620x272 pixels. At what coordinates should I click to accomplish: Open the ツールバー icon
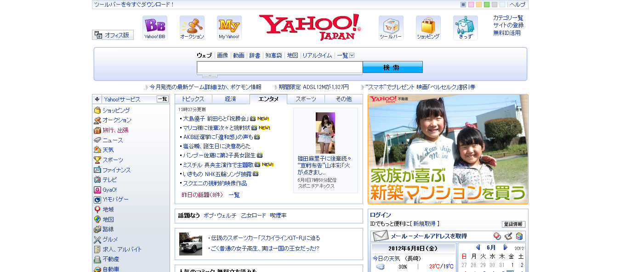(x=391, y=28)
